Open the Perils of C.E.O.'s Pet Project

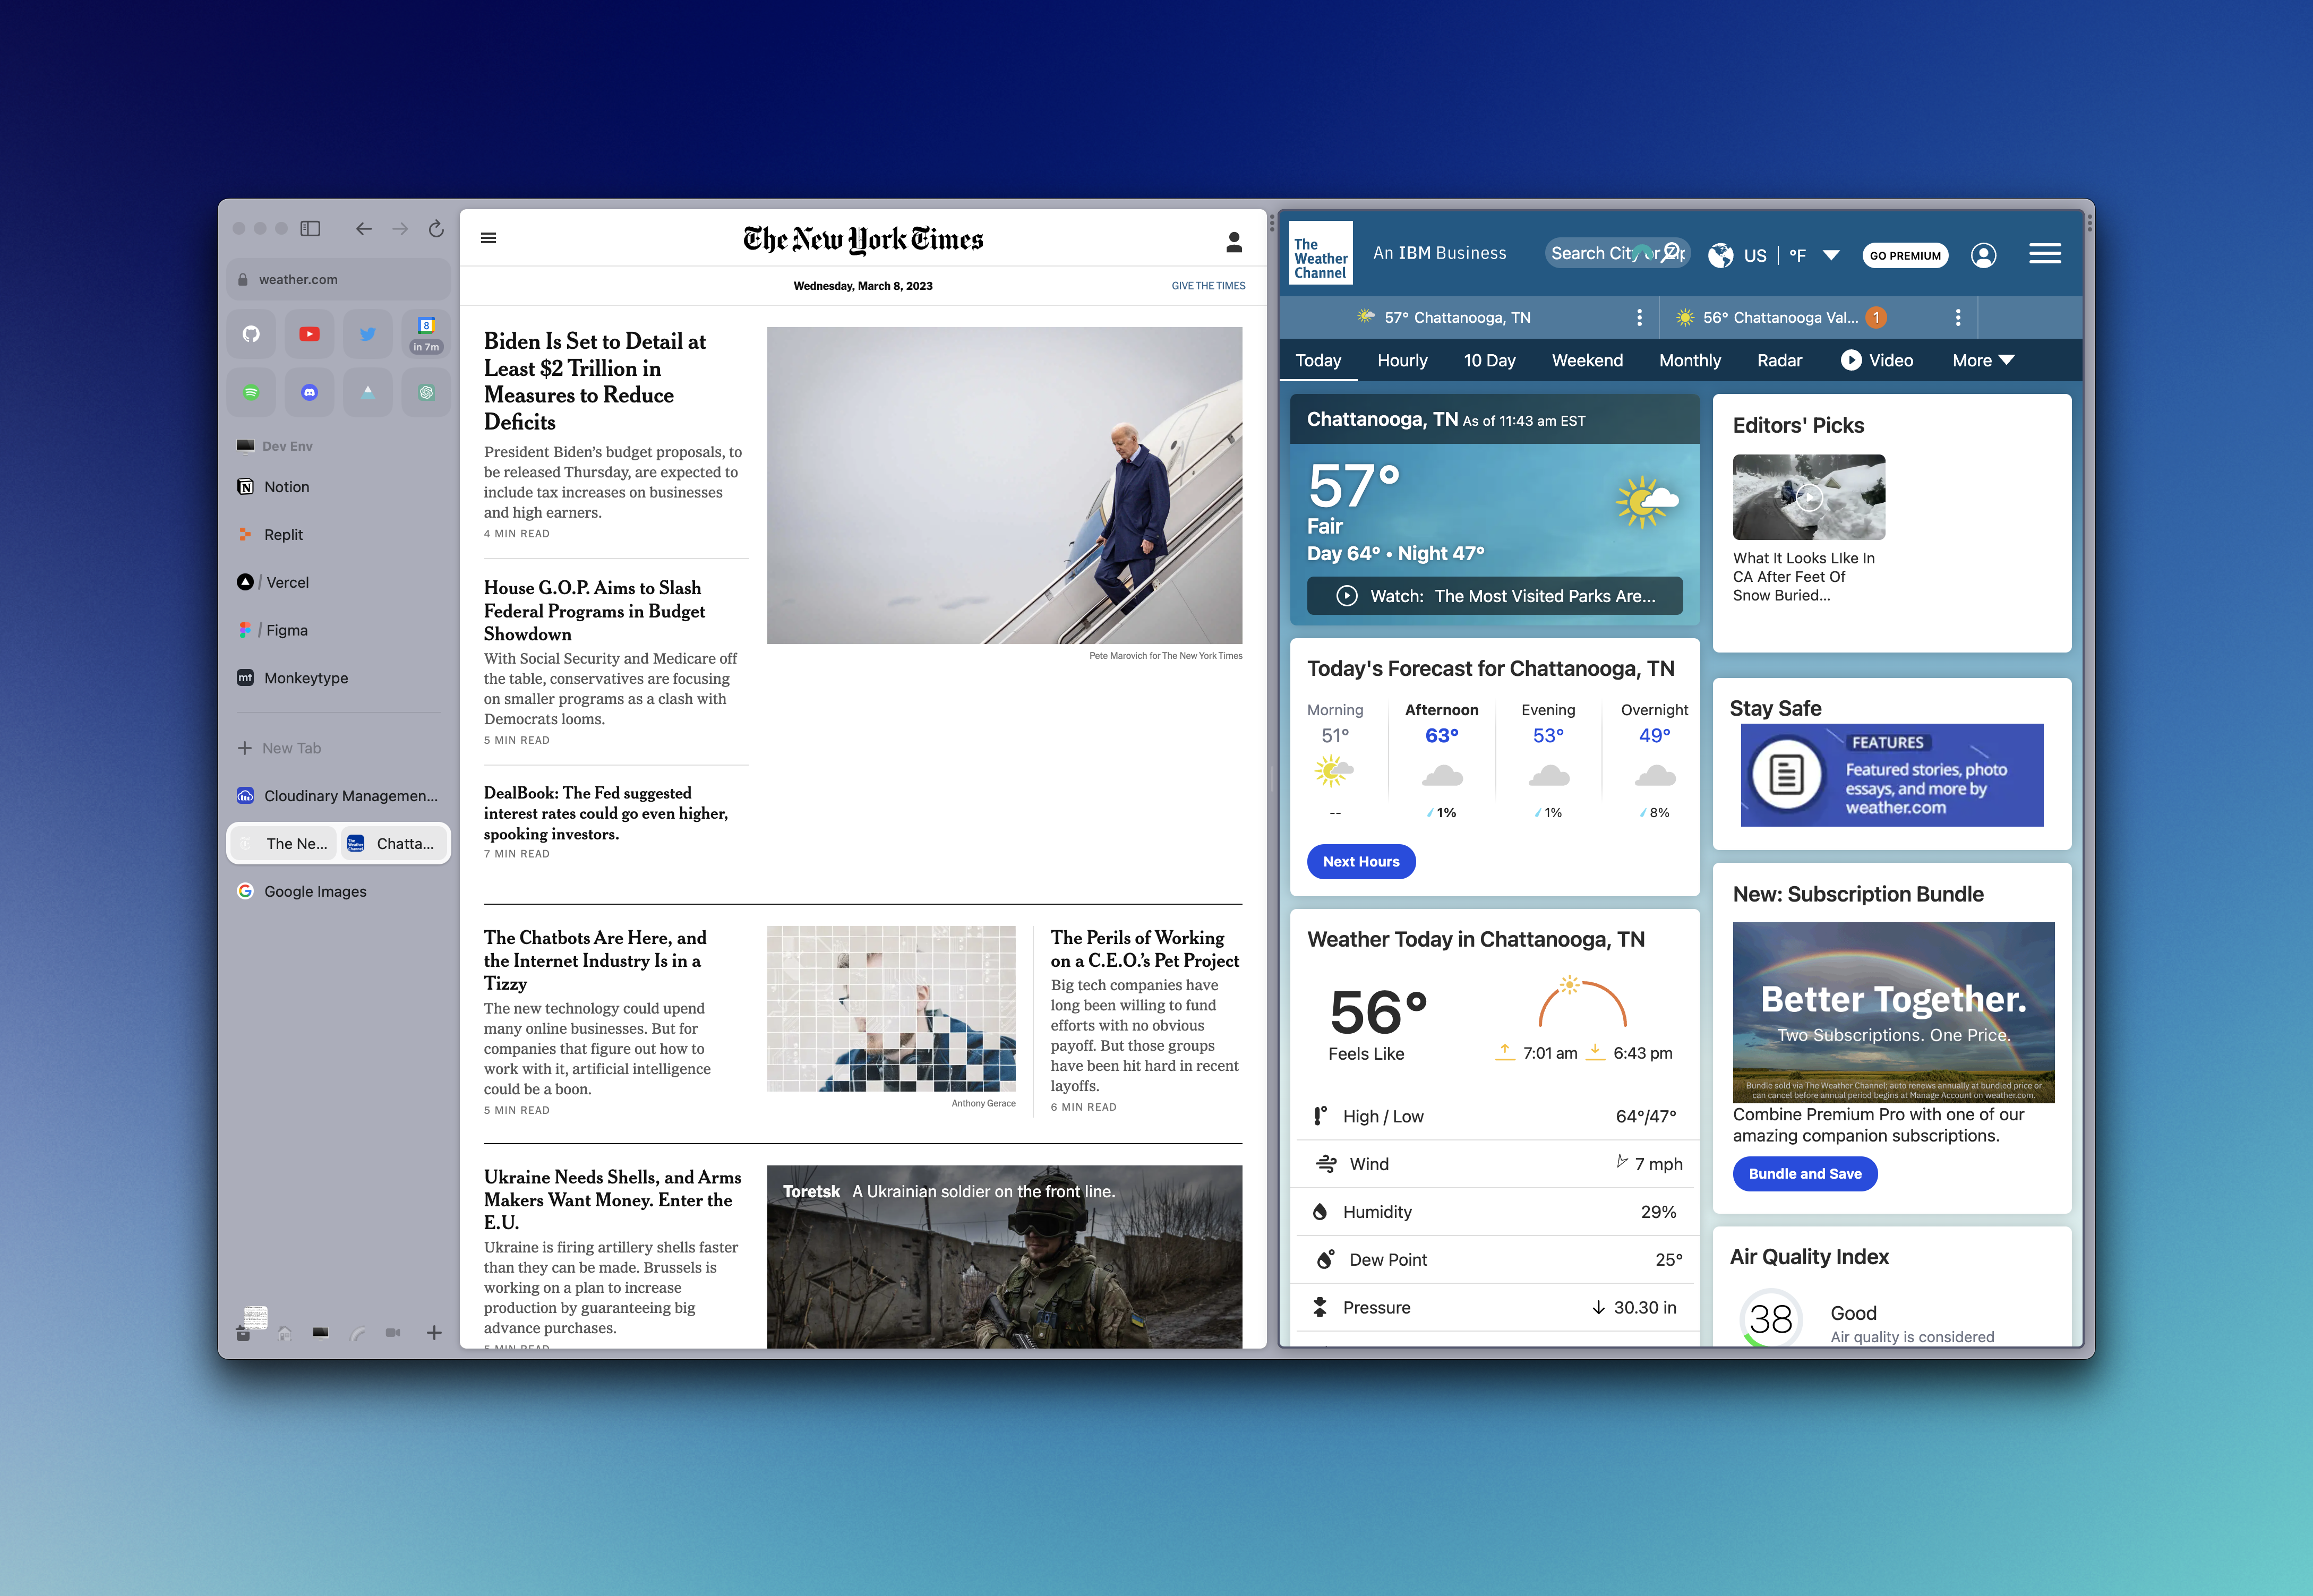[x=1145, y=949]
